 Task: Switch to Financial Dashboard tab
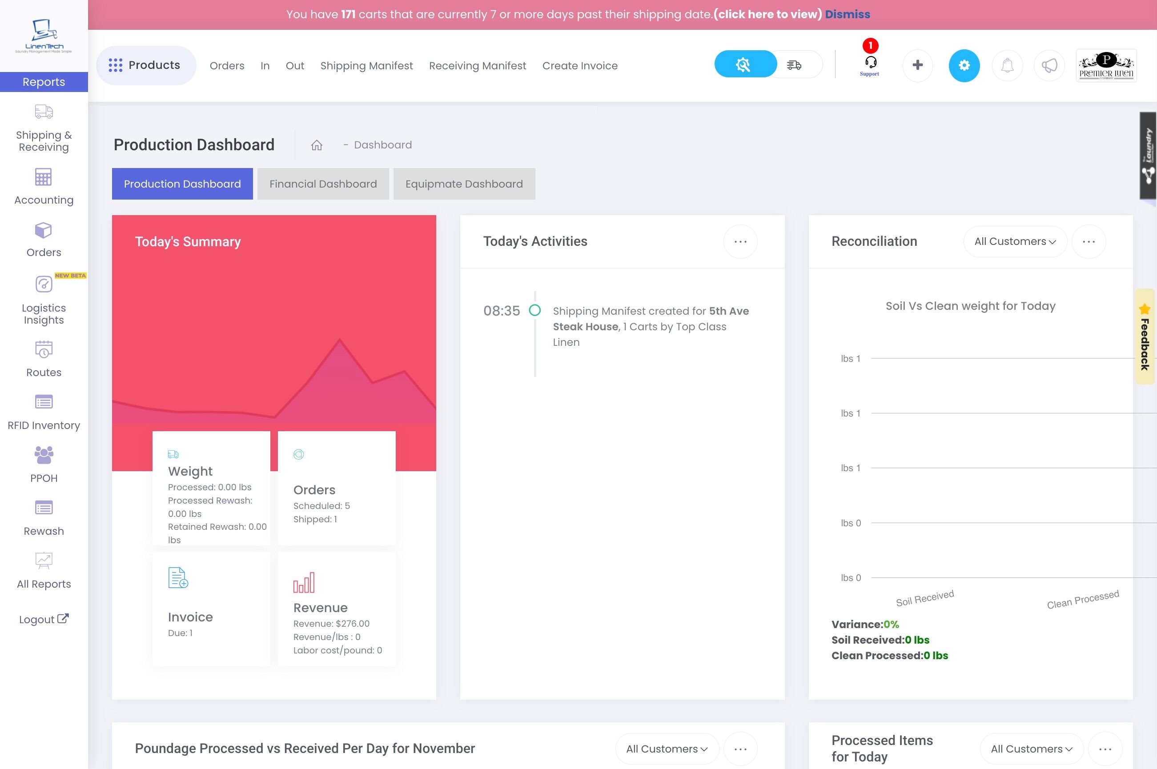323,184
